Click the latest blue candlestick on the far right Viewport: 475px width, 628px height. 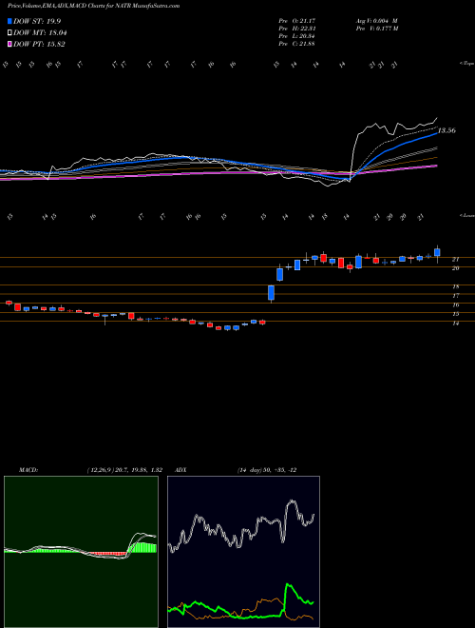[437, 253]
